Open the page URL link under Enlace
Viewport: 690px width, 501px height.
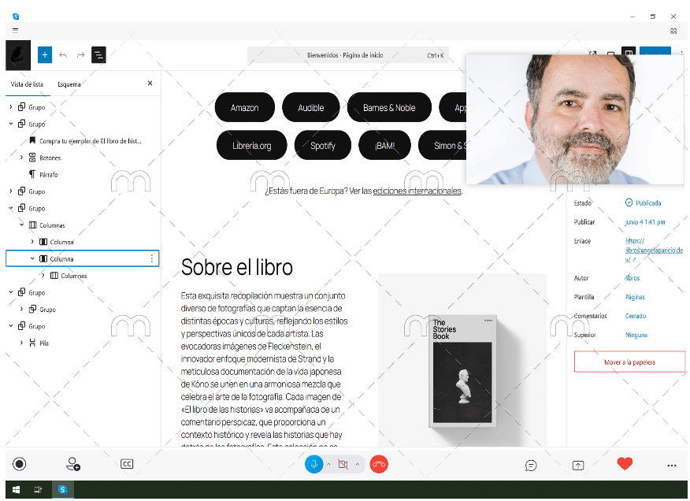coord(654,250)
